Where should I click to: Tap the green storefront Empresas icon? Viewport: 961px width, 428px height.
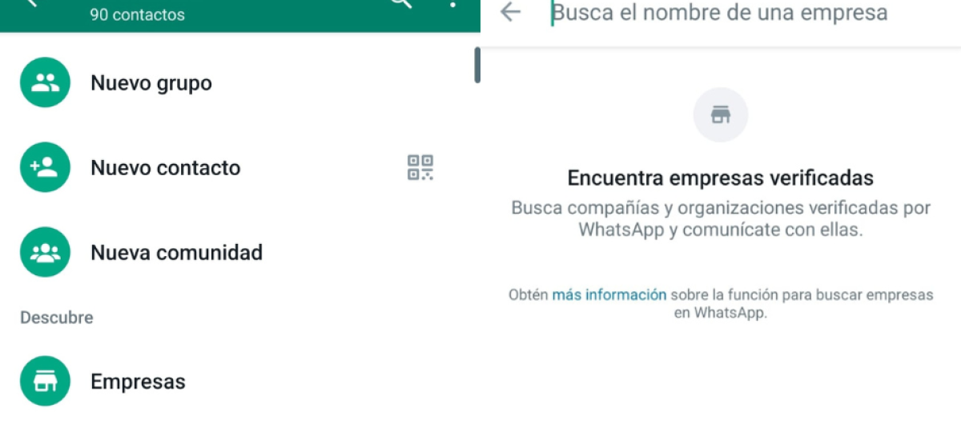(x=45, y=381)
